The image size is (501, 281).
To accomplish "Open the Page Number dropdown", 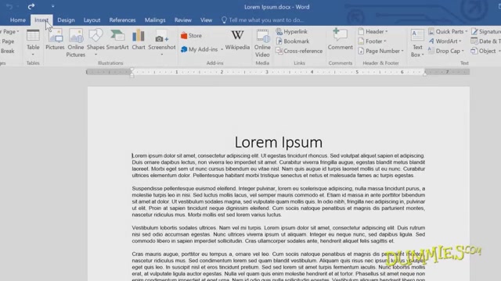I will click(381, 51).
